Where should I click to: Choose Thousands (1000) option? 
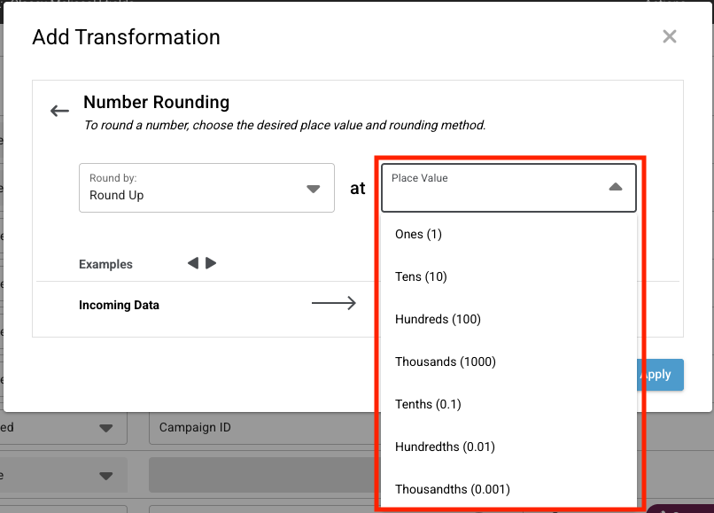tap(508, 361)
